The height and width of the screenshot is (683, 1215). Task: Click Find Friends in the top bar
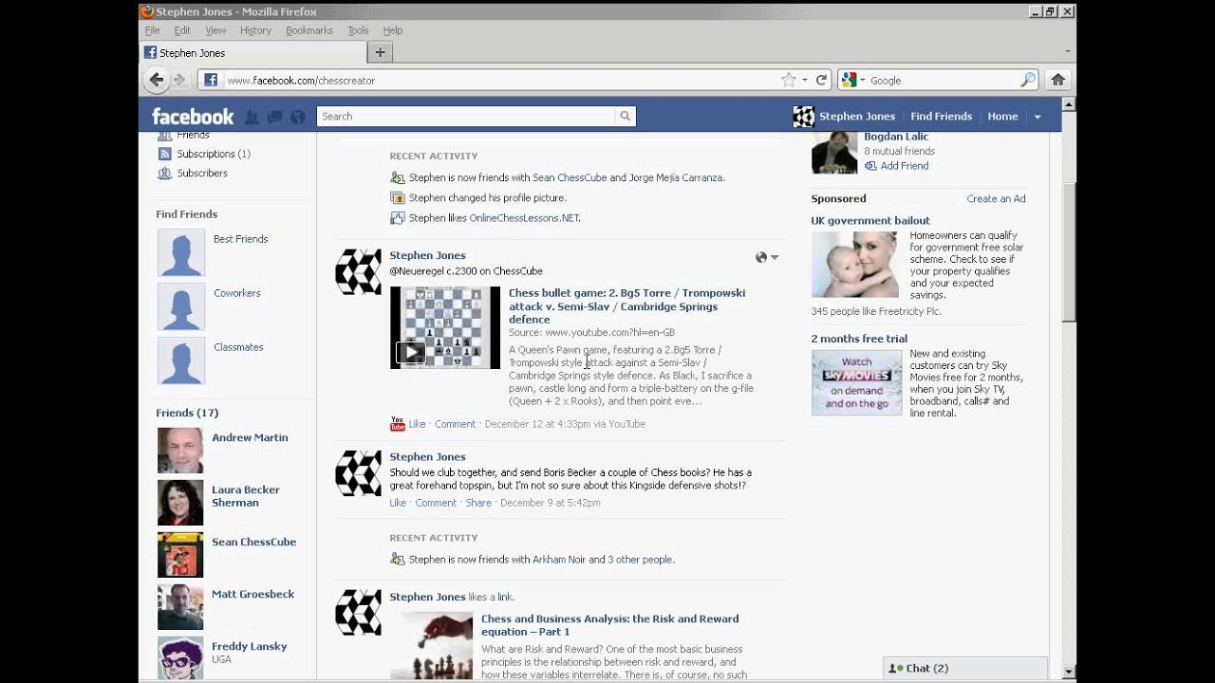[x=941, y=117]
